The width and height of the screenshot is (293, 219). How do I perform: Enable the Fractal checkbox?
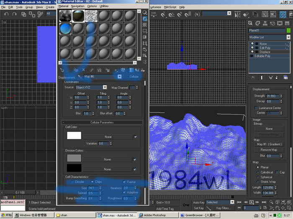click(x=124, y=182)
